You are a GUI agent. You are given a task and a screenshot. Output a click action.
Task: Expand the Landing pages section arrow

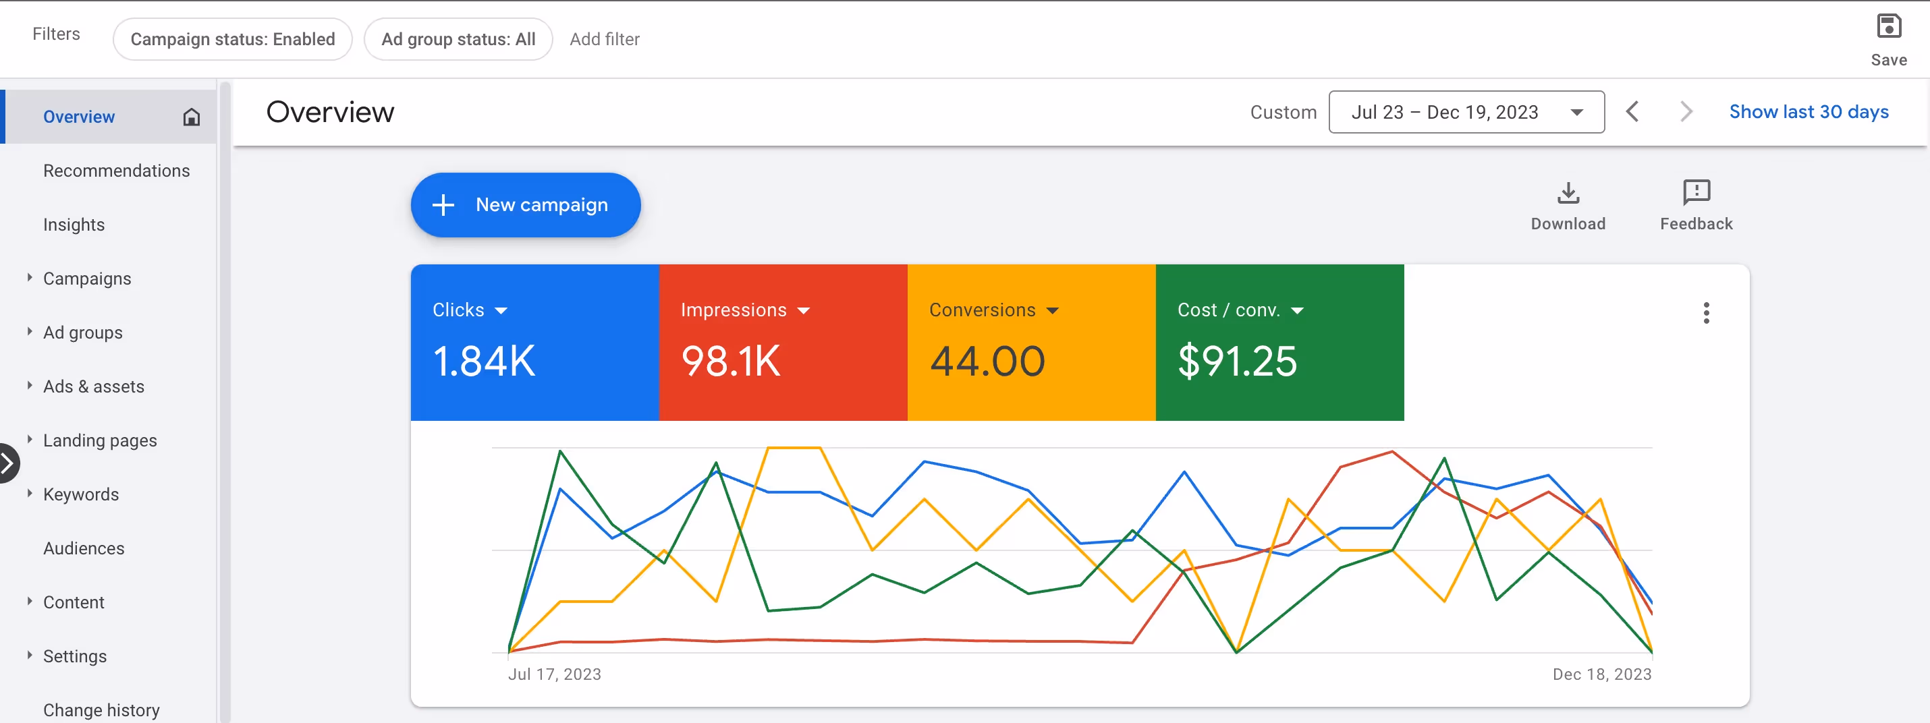(29, 439)
